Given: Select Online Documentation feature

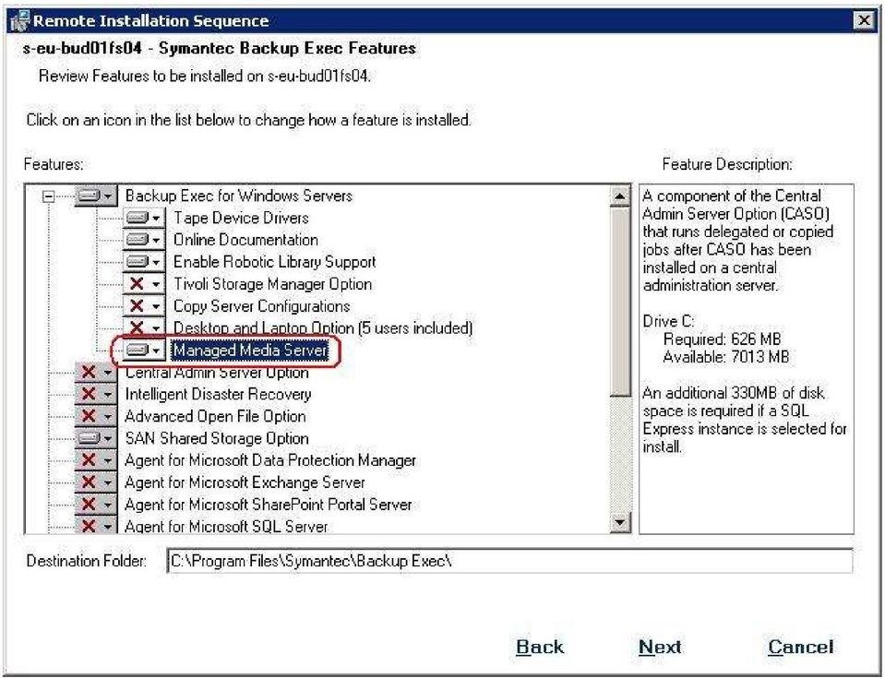Looking at the screenshot, I should 245,240.
